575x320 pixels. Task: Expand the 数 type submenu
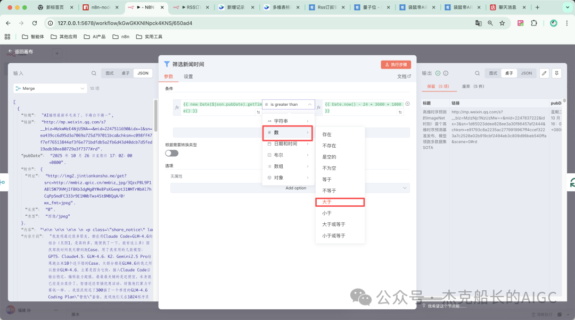288,132
